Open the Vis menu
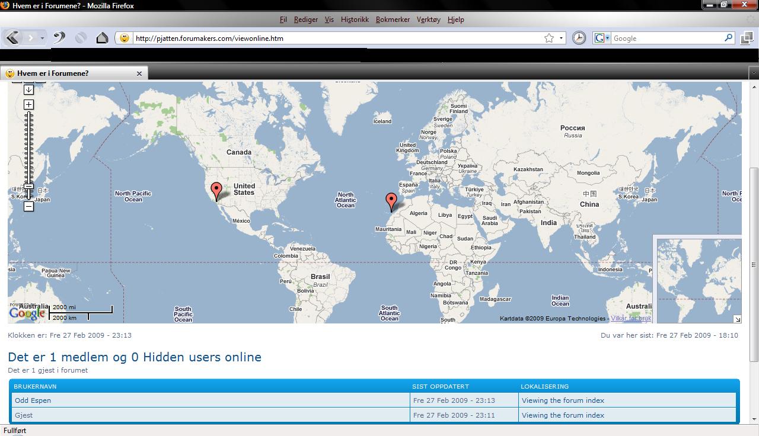Screen dimensions: 759x436 (x=329, y=20)
